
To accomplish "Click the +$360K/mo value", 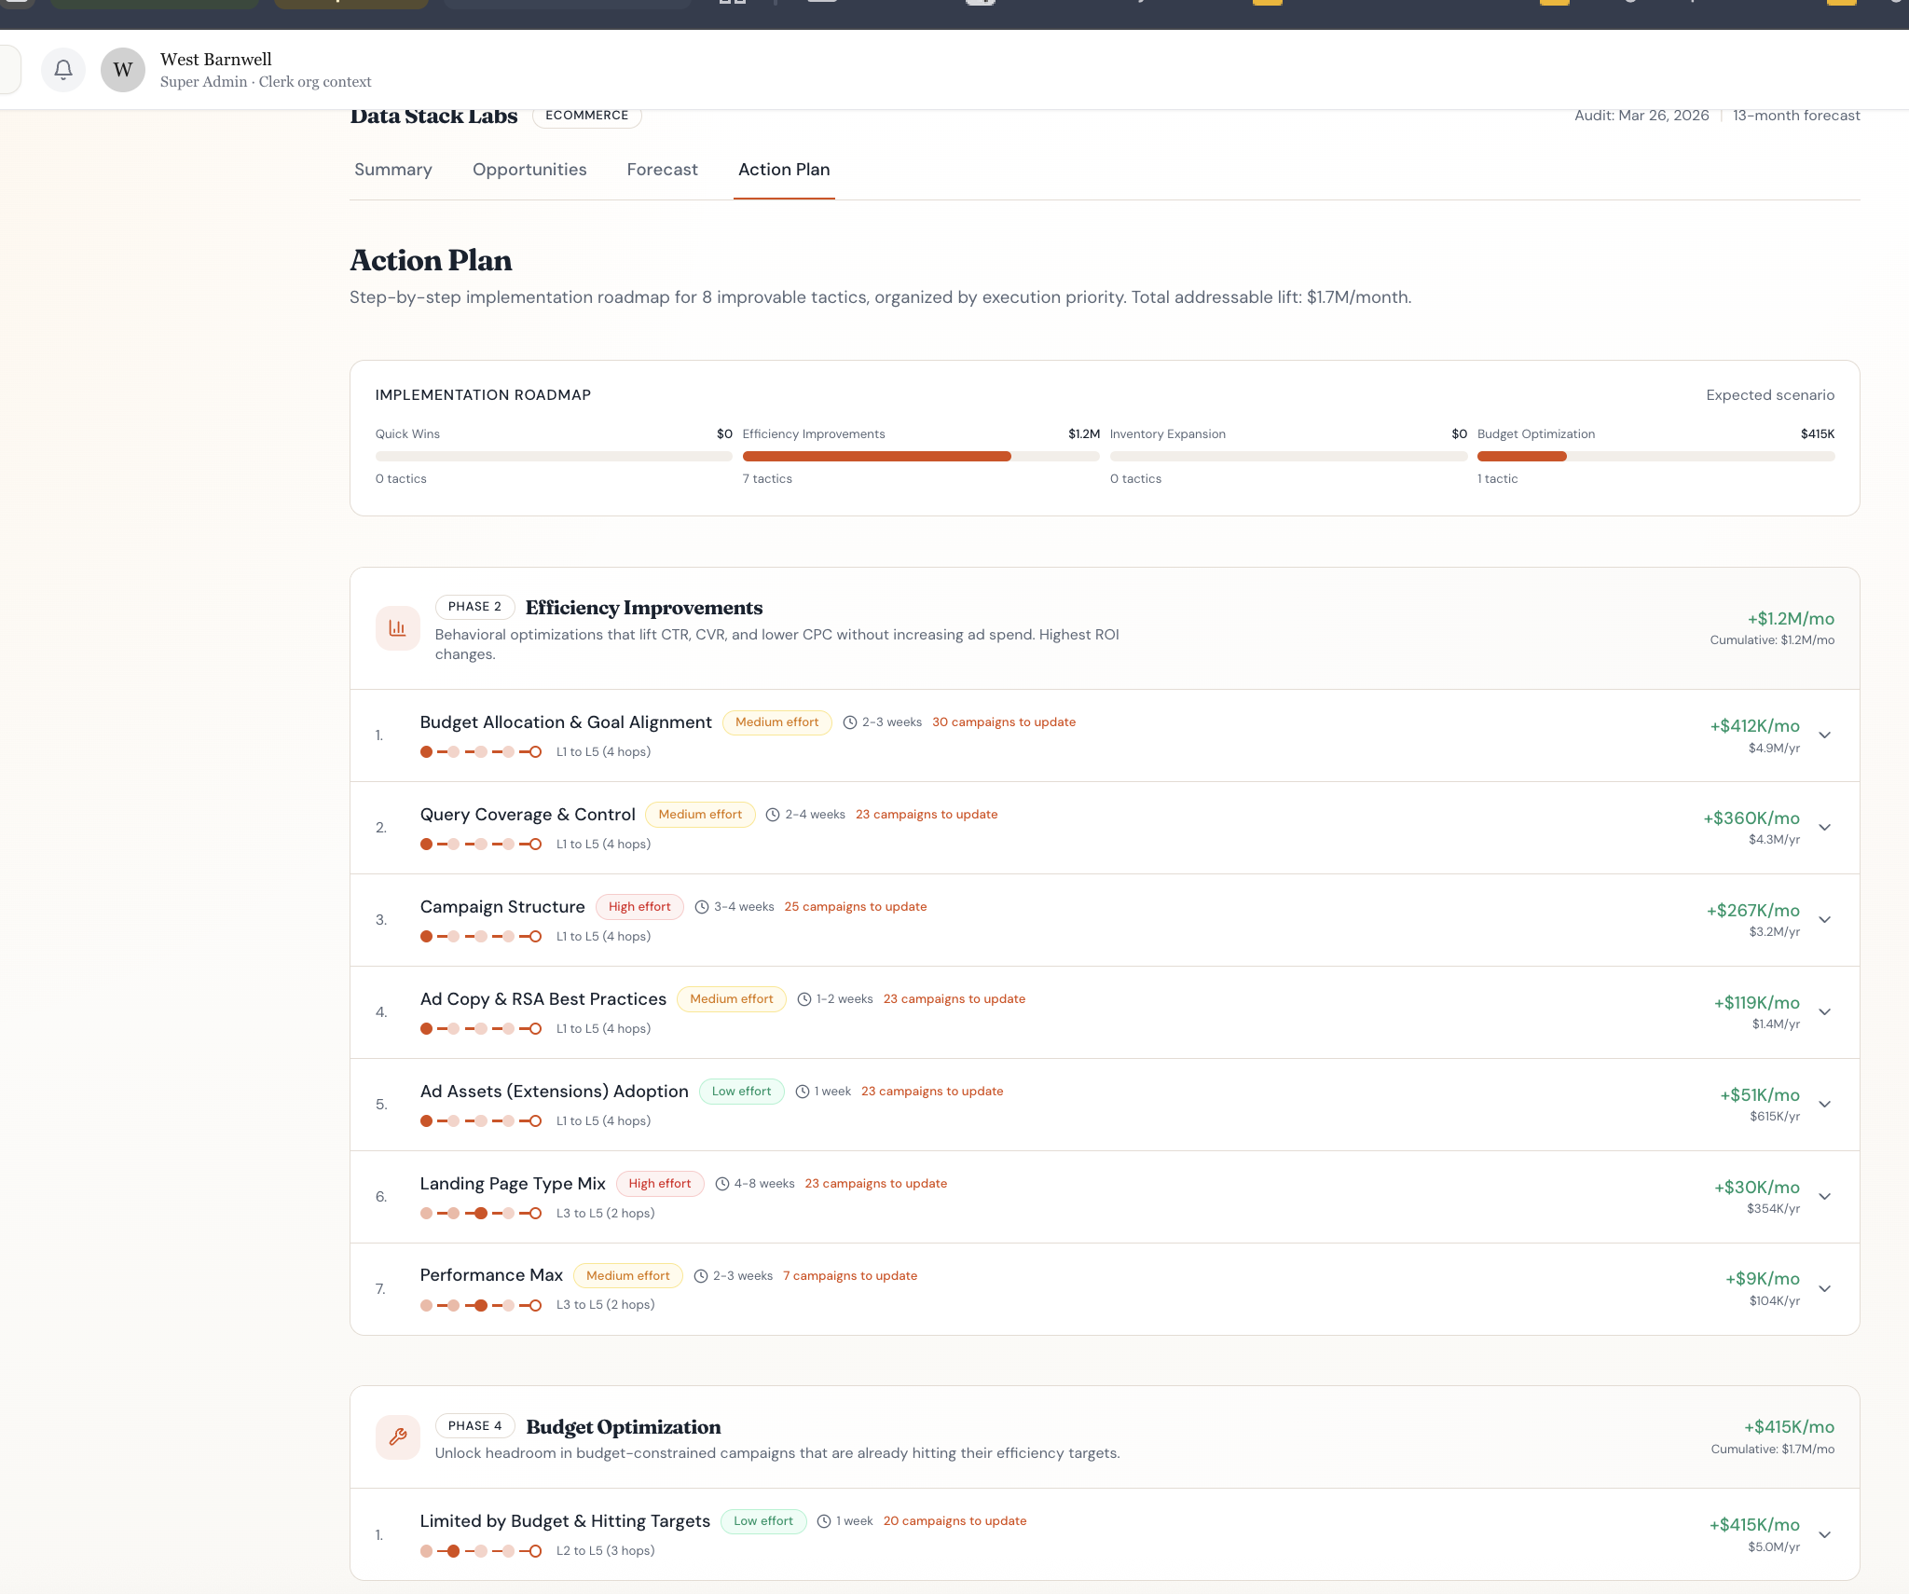I will coord(1751,818).
